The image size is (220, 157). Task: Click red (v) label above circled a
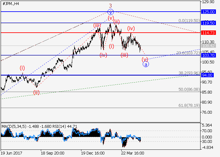point(145,59)
